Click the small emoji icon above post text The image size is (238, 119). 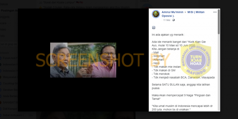tap(154, 28)
